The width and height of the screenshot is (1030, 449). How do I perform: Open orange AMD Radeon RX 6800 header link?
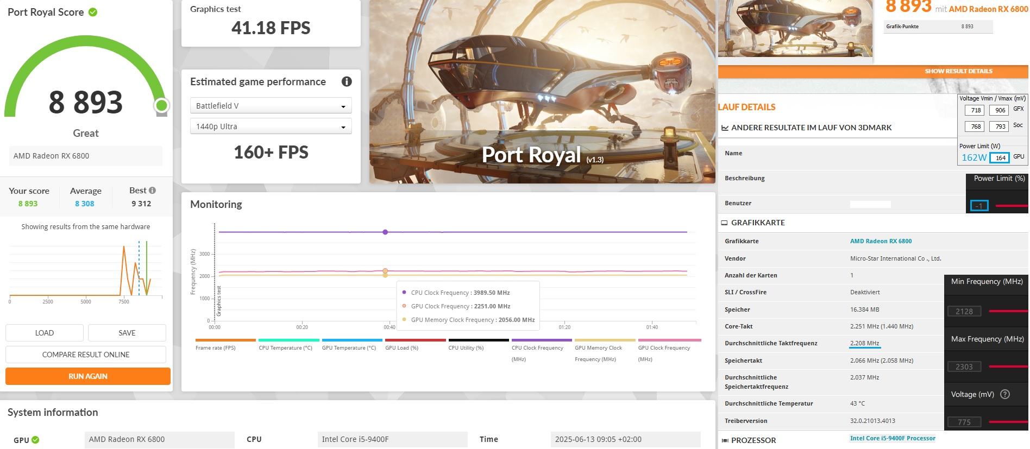coord(988,9)
